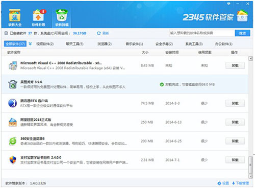Click the 卸载完成 节省磁盘空间69.0 MB message
255x188 pixels.
click(190, 84)
